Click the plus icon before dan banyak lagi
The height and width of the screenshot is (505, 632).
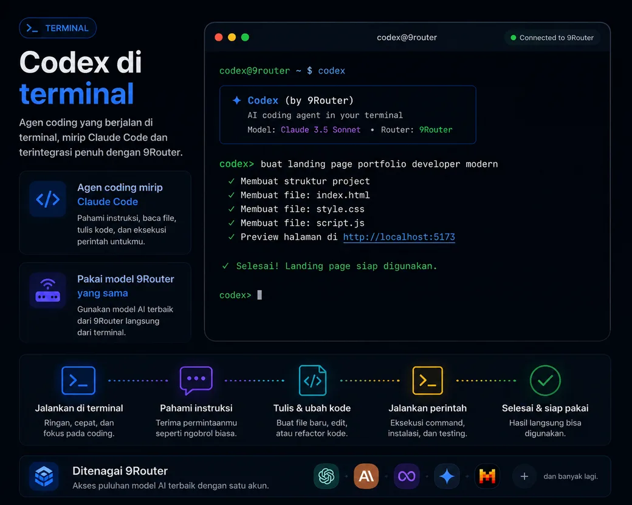(524, 476)
